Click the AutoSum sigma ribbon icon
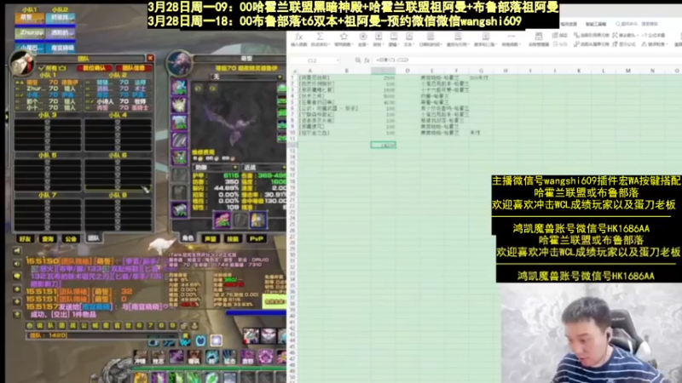This screenshot has width=682, height=383. [x=321, y=37]
